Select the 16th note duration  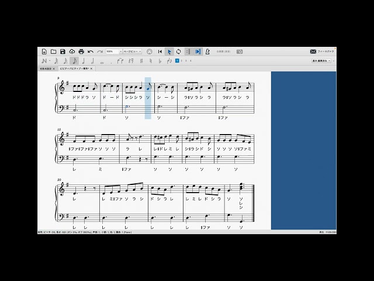coord(65,61)
